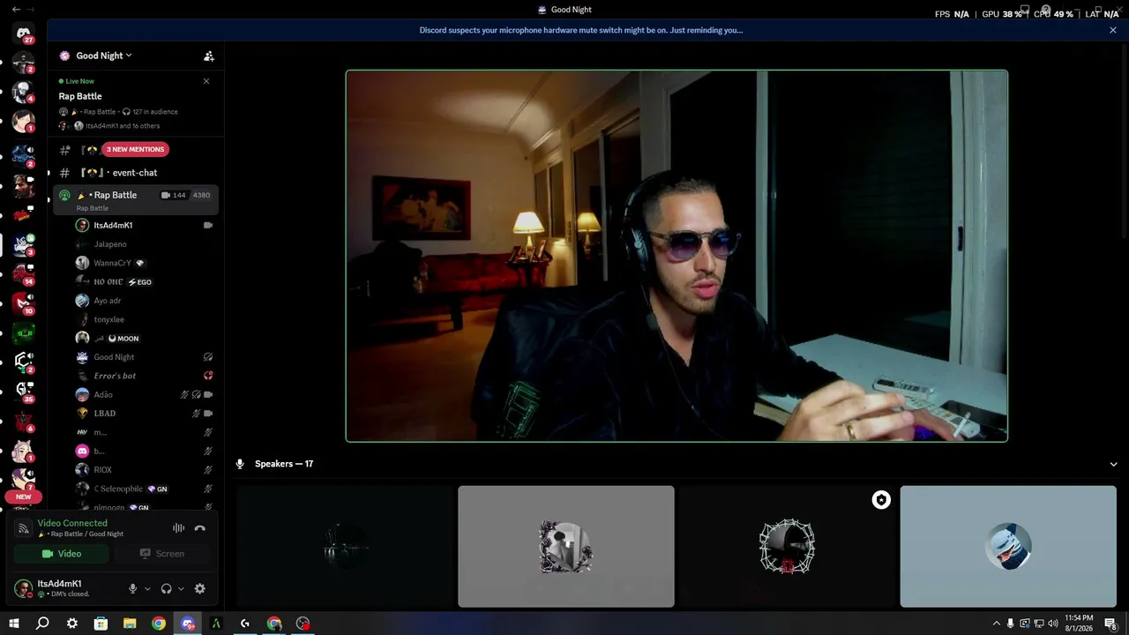
Task: Select member WannaCrY in the stage list
Action: [135, 263]
